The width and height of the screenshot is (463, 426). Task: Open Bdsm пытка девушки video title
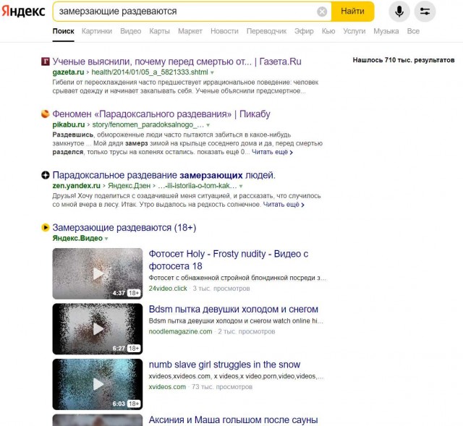tap(234, 309)
